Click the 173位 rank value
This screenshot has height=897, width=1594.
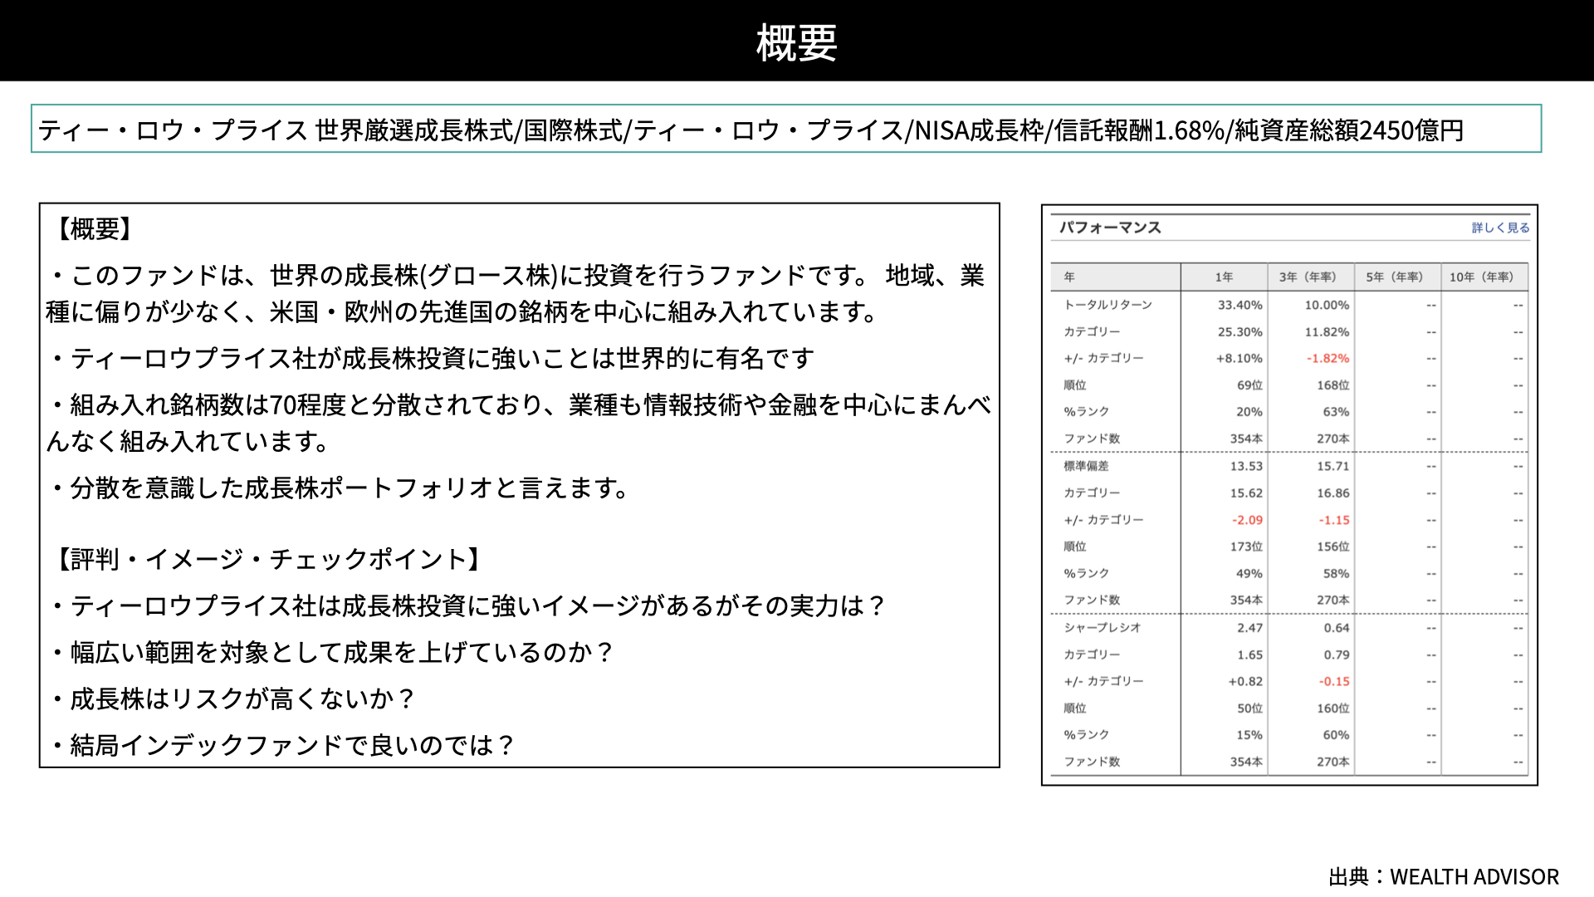[1246, 547]
